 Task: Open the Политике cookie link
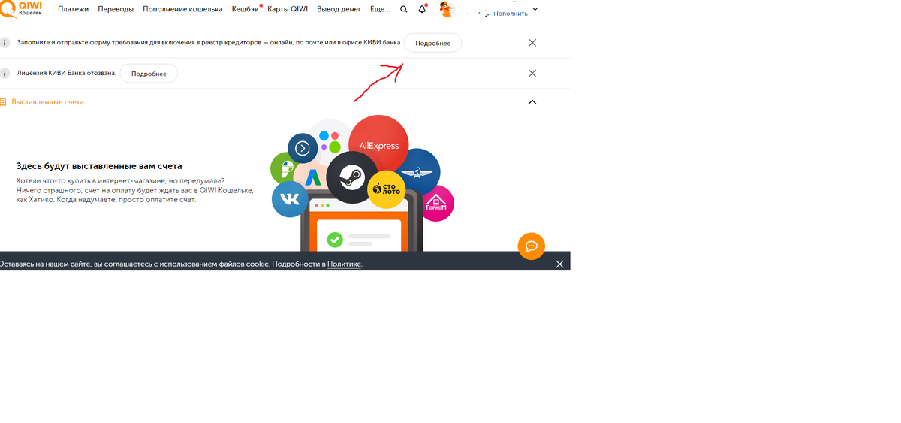345,264
